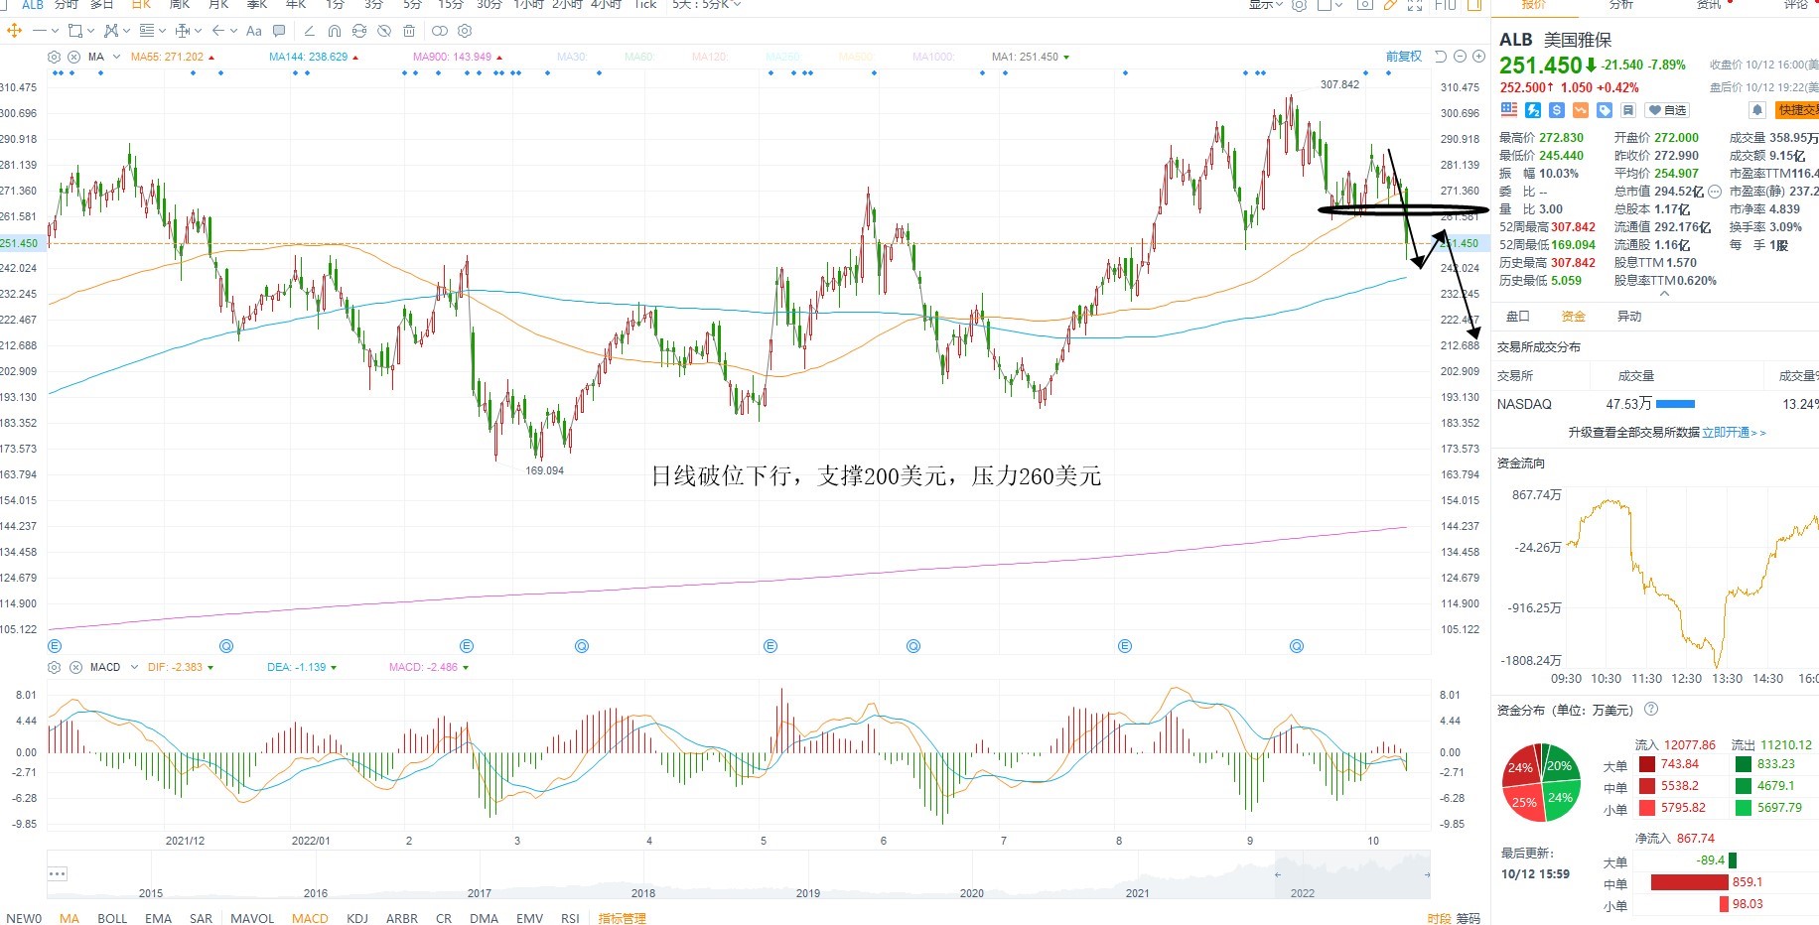The width and height of the screenshot is (1819, 925).
Task: Add stock to 自选 watchlist
Action: [1667, 110]
